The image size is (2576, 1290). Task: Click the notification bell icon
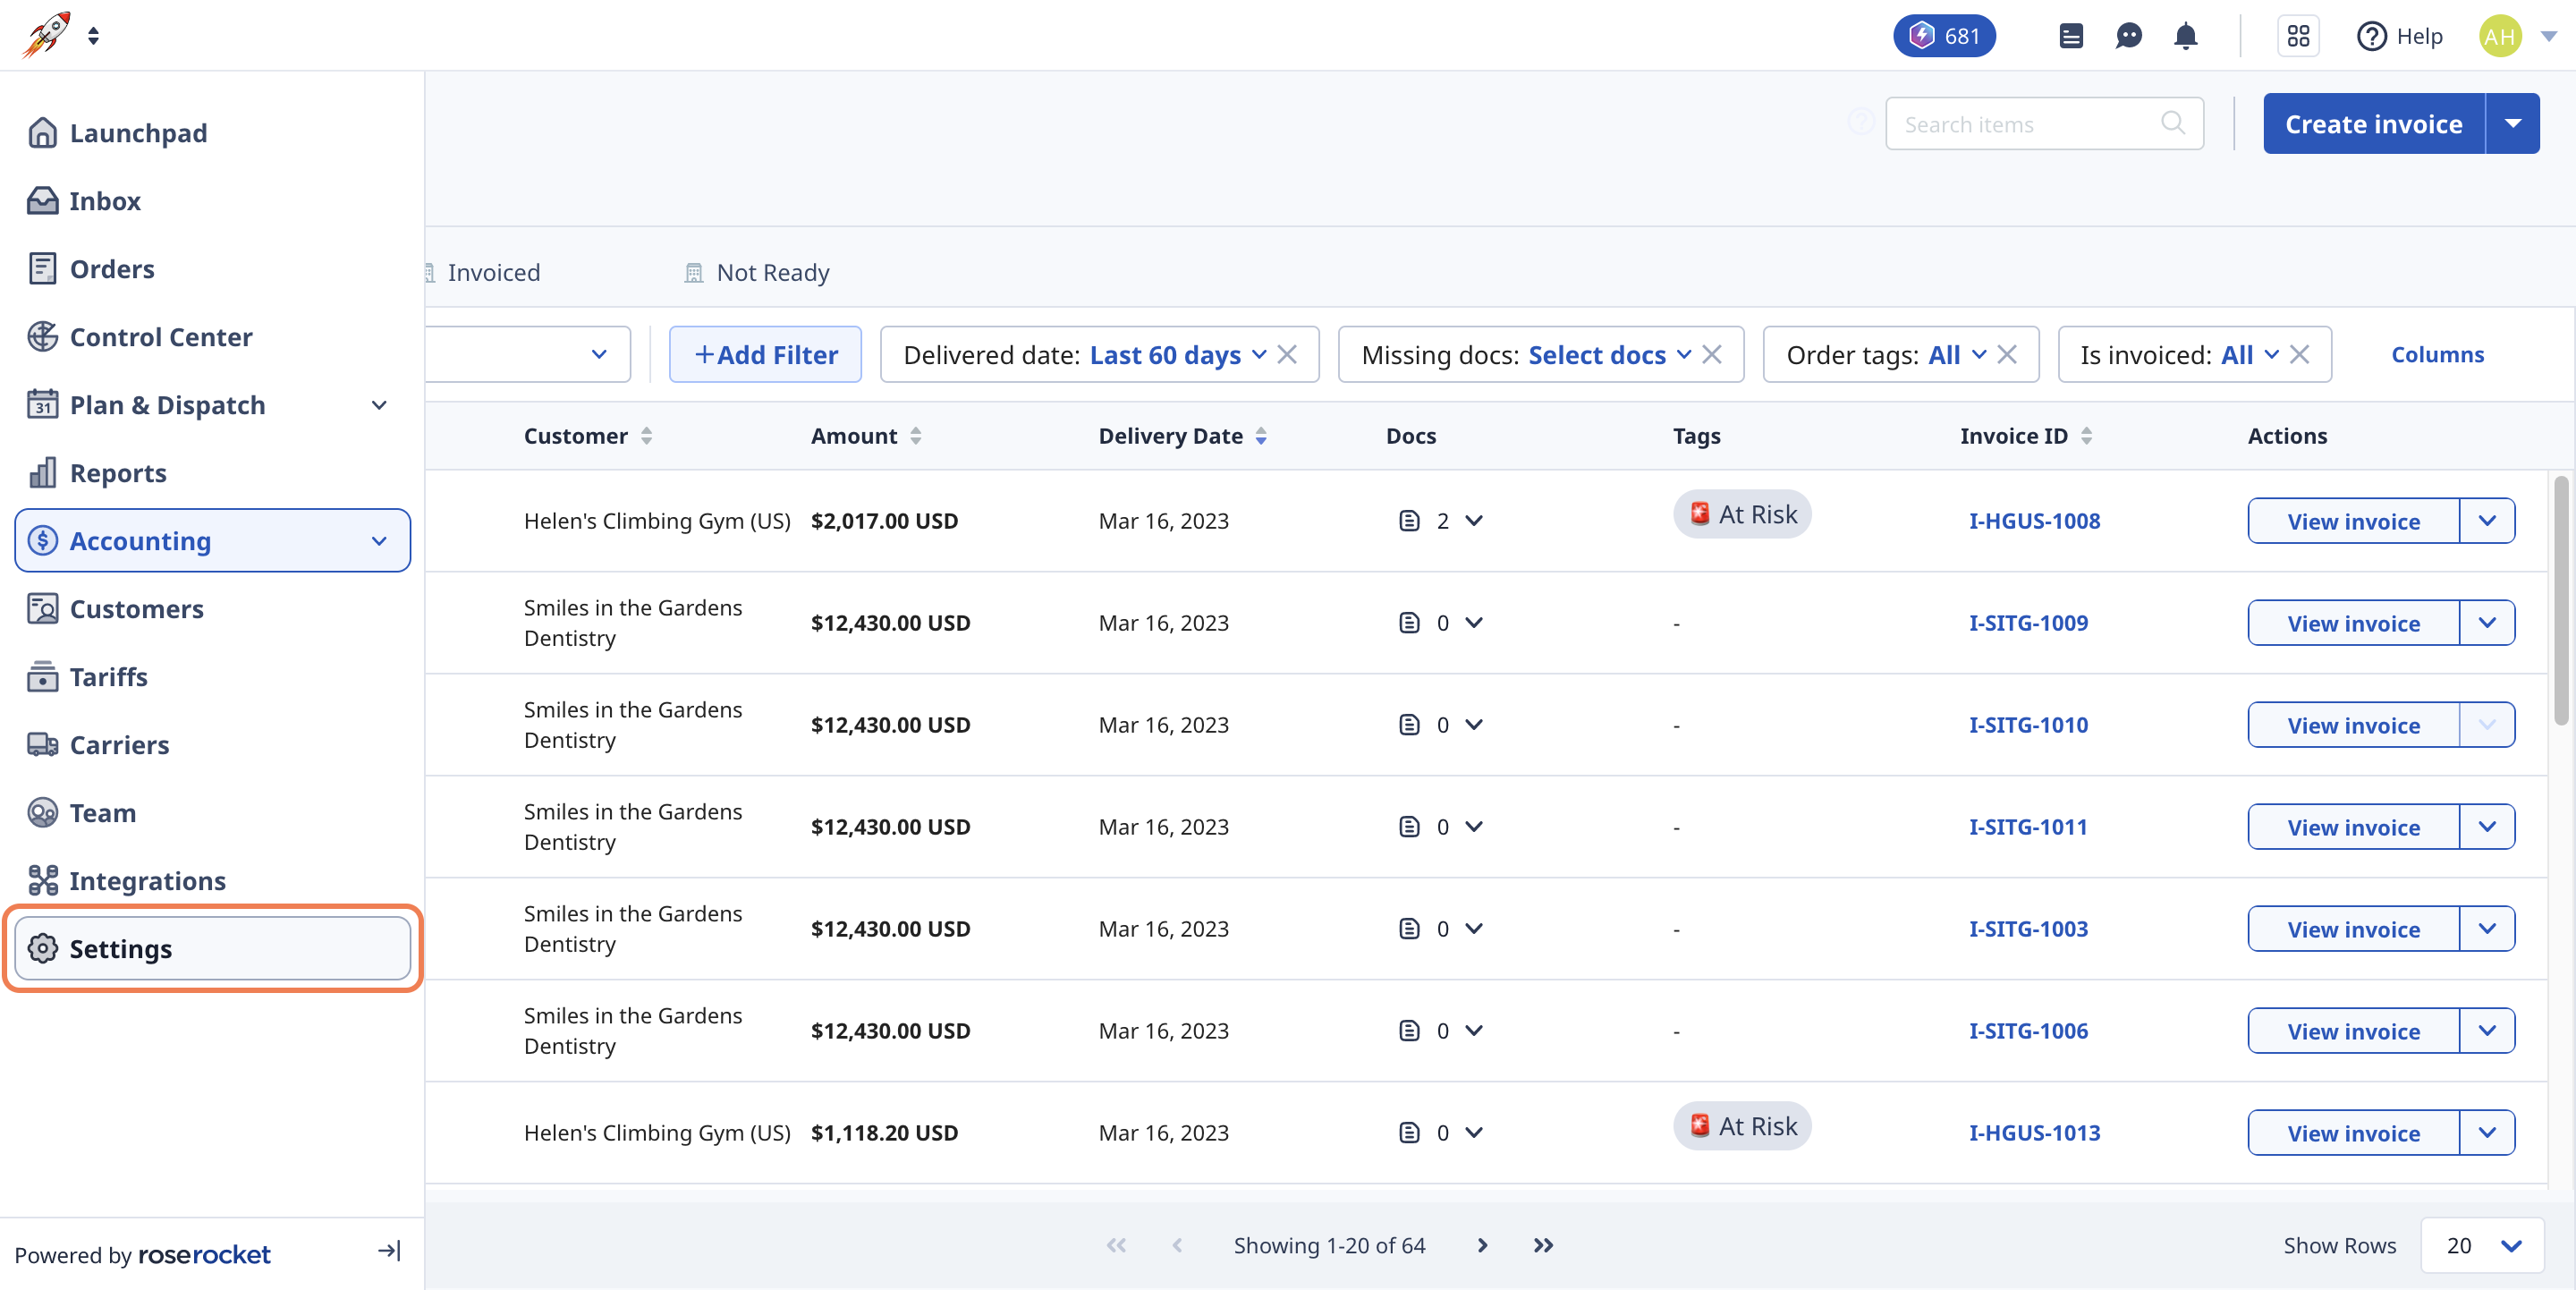pos(2186,35)
